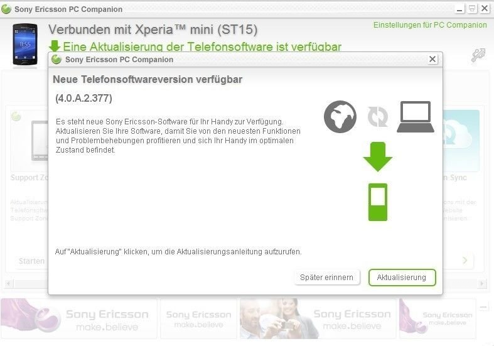Click the horizontal scrollbar left arrow
494x346 pixels.
click(x=8, y=284)
